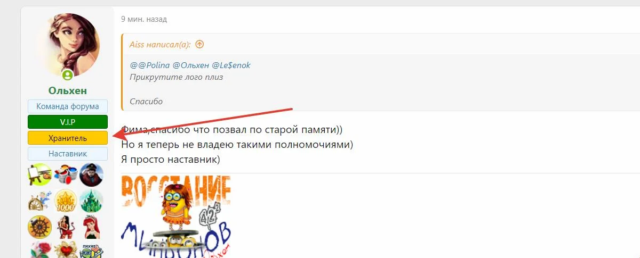Click the Команда форума banner
Screen dimensions: 640x258
pyautogui.click(x=68, y=106)
